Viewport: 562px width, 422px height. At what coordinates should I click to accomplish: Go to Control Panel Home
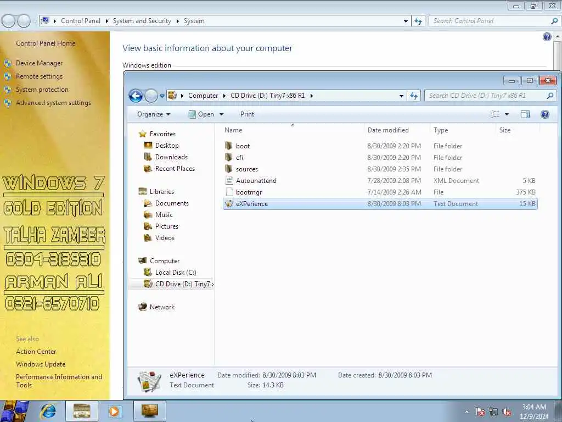[46, 43]
